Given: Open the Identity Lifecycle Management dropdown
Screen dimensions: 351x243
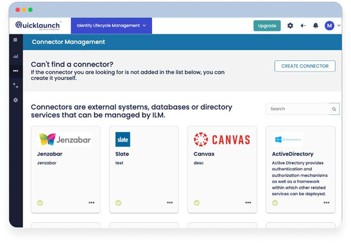Looking at the screenshot, I should tap(111, 25).
